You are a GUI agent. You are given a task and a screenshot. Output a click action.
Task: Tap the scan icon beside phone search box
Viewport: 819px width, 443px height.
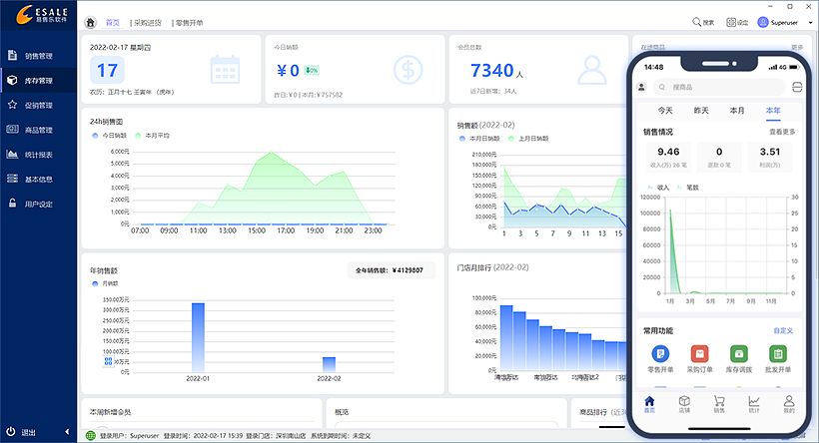coord(795,87)
